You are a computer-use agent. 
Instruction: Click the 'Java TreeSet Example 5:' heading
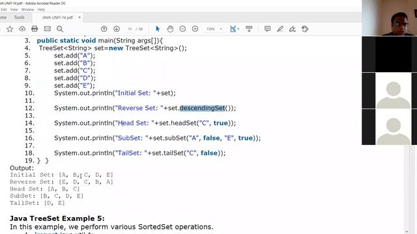[57, 218]
